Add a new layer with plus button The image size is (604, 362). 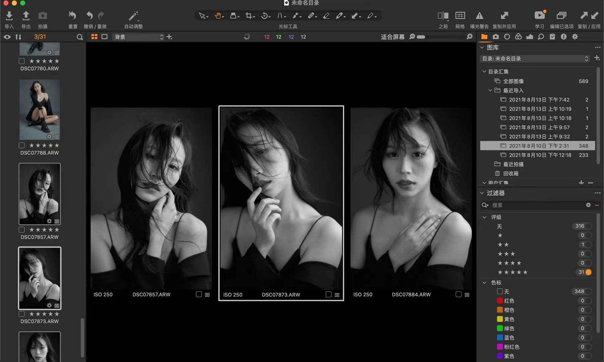(x=169, y=37)
